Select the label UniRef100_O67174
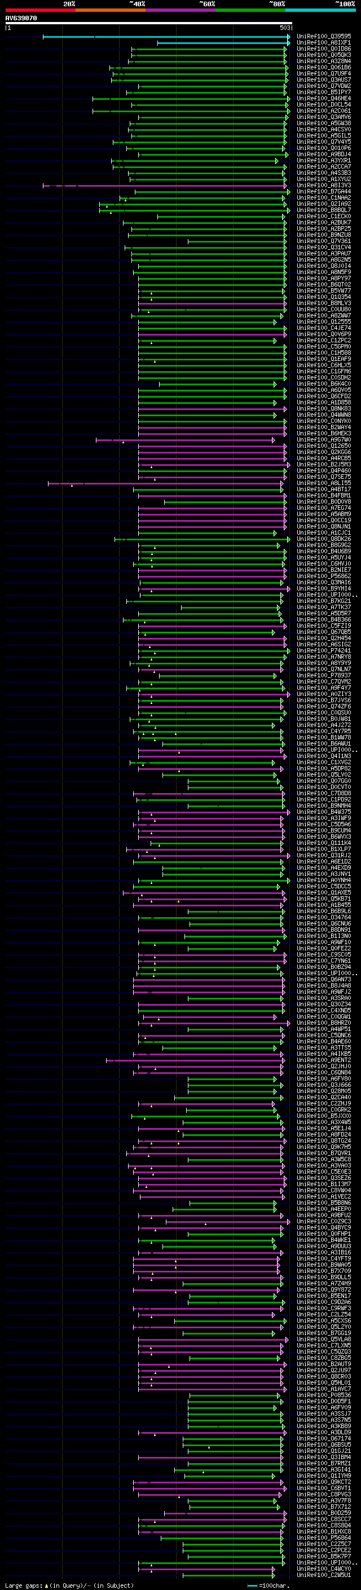Viewport: 361px width, 1590px height. (324, 1438)
